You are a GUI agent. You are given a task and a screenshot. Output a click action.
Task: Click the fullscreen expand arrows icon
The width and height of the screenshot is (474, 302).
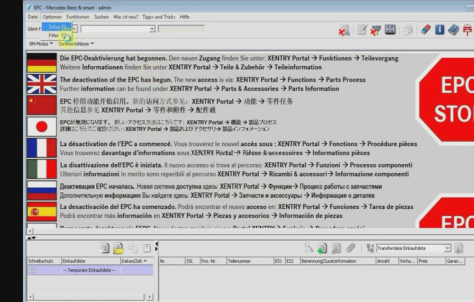click(x=390, y=30)
